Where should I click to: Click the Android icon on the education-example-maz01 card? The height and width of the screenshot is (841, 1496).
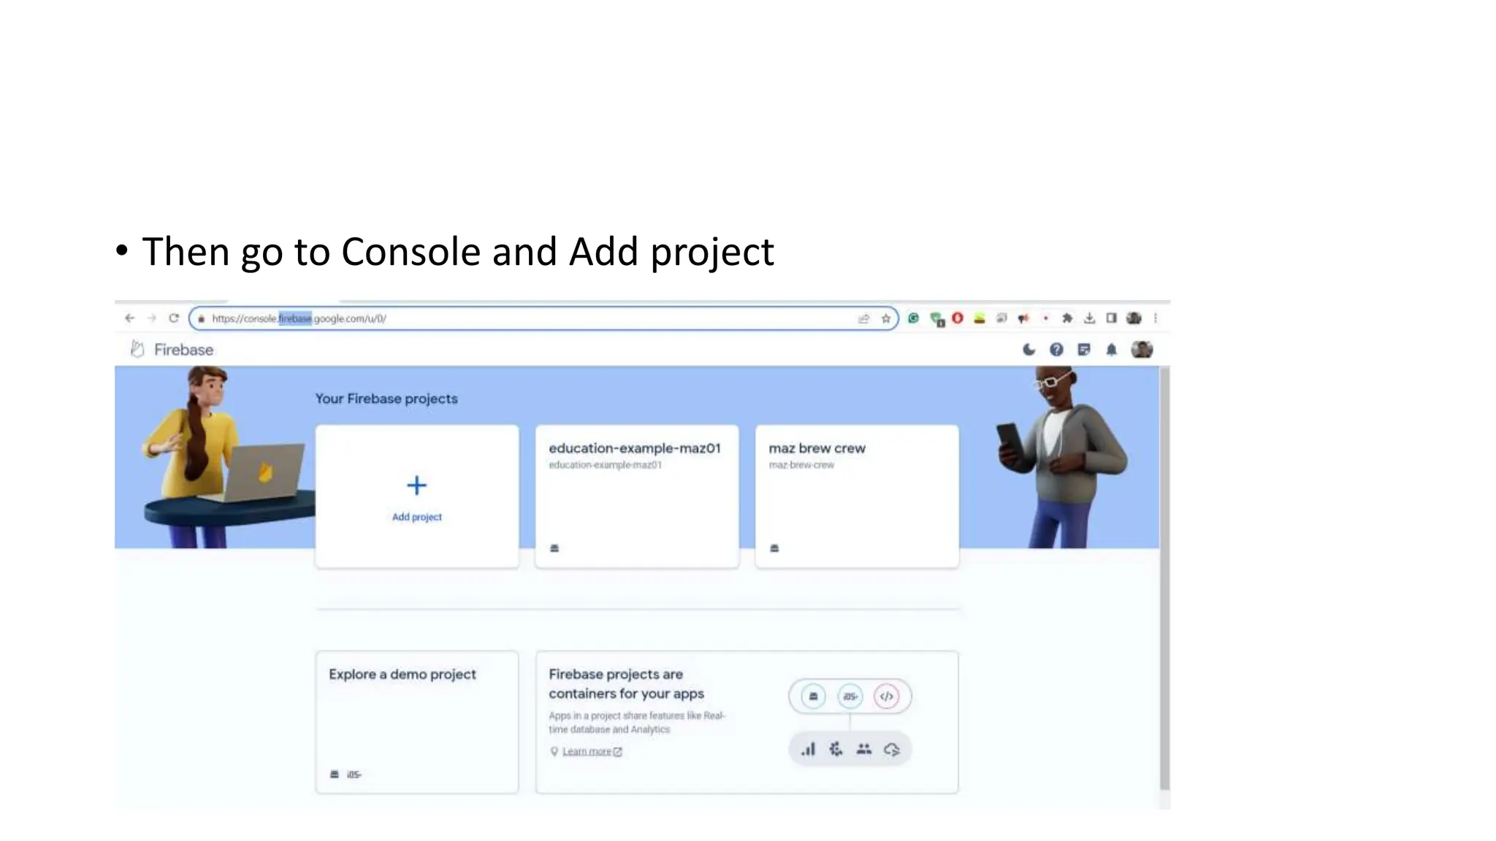(x=554, y=548)
